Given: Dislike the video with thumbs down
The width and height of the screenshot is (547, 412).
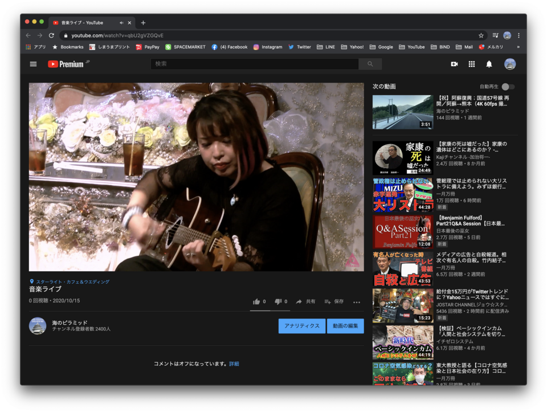Looking at the screenshot, I should [278, 301].
